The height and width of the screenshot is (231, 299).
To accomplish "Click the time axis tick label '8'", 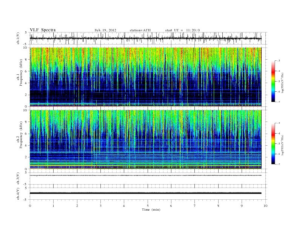I will click(218, 206).
